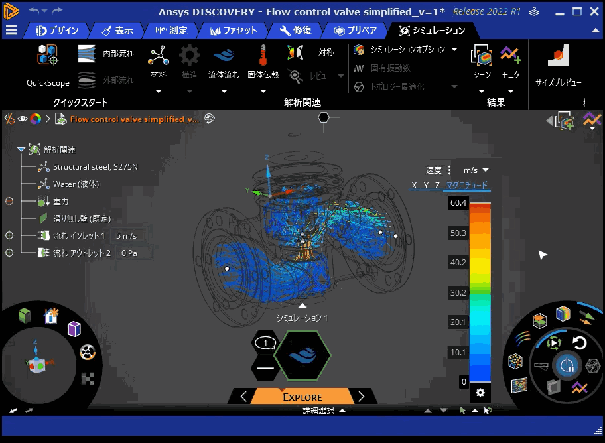605x443 pixels.
Task: Switch to the プリペア tab
Action: point(356,31)
